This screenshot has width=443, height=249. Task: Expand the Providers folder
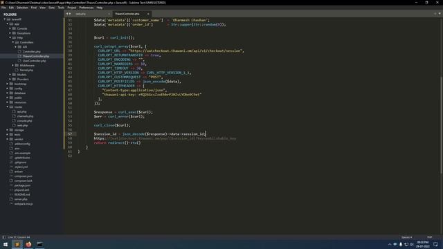10,79
